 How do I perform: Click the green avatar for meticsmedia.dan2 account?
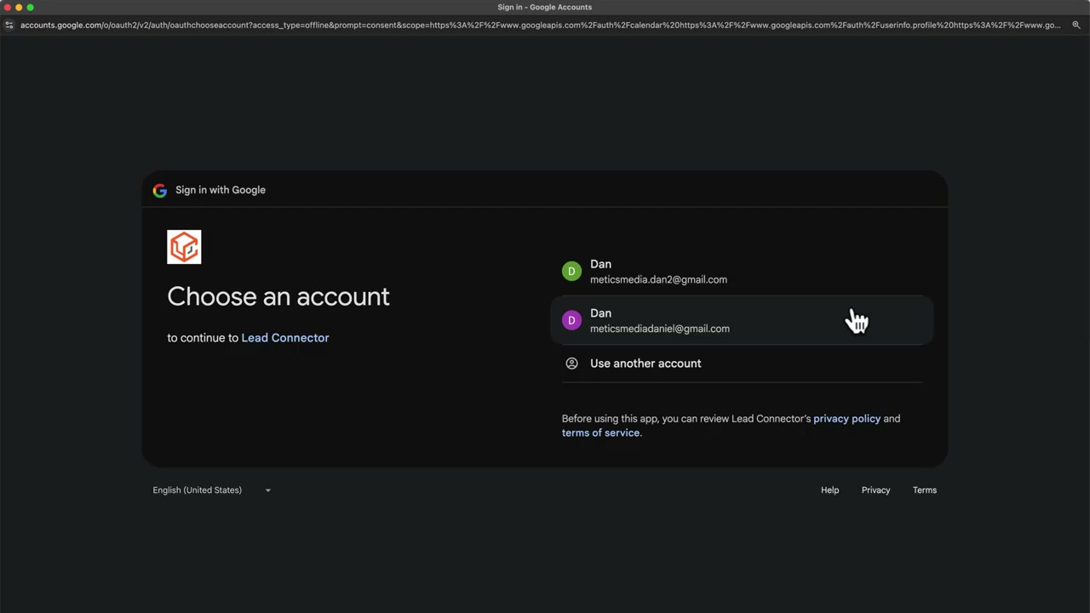tap(571, 272)
